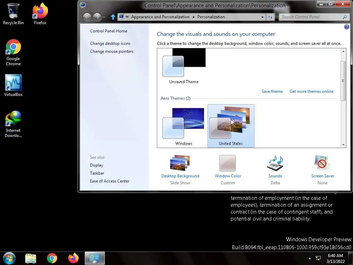Open VirtualBox desktop shortcut
This screenshot has width=353, height=265.
click(13, 86)
